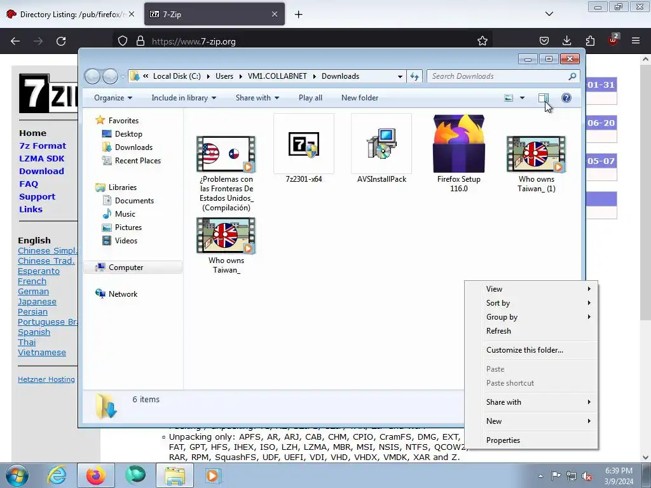Click Local Disk (C:) breadcrumb segment
Viewport: 651px width, 488px height.
pyautogui.click(x=177, y=76)
